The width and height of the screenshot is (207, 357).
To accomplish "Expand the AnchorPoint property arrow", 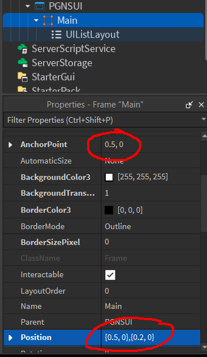I will tap(10, 145).
